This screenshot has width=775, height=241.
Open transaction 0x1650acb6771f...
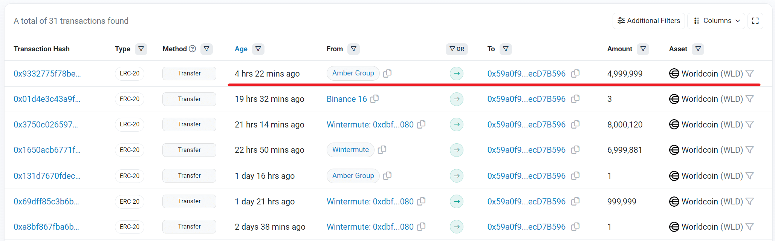click(47, 150)
